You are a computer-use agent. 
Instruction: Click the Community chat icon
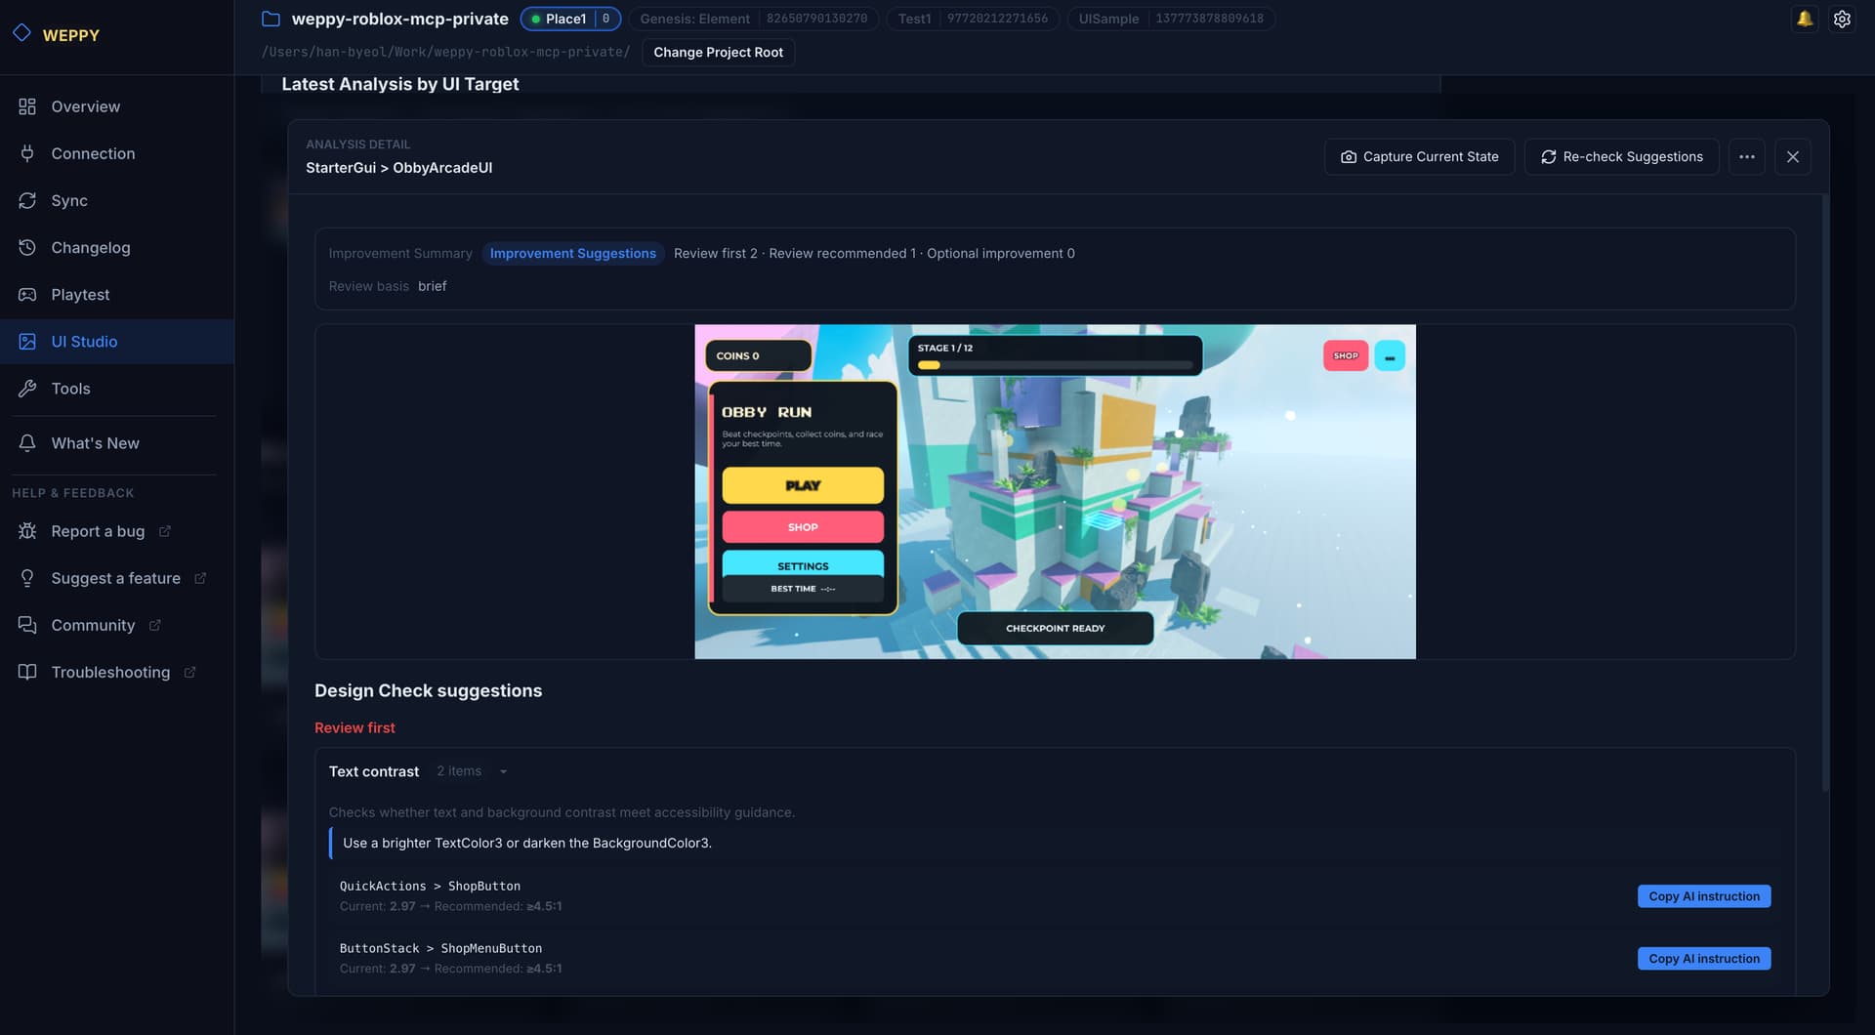27,624
